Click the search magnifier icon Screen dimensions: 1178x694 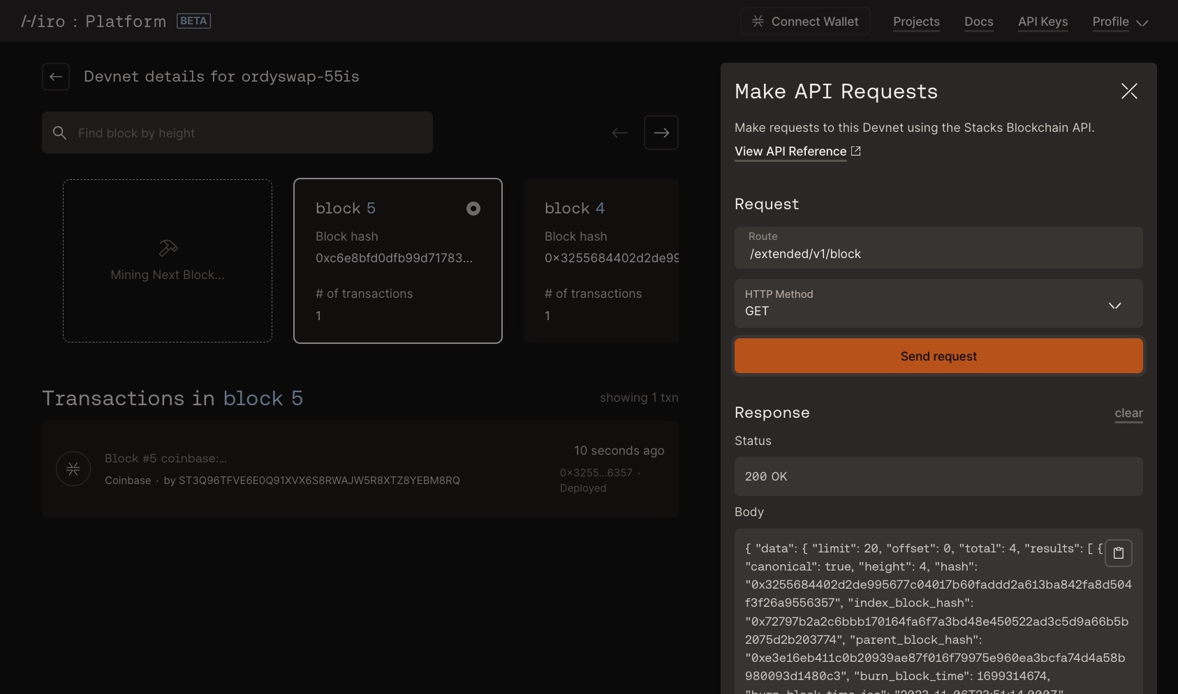pyautogui.click(x=60, y=133)
